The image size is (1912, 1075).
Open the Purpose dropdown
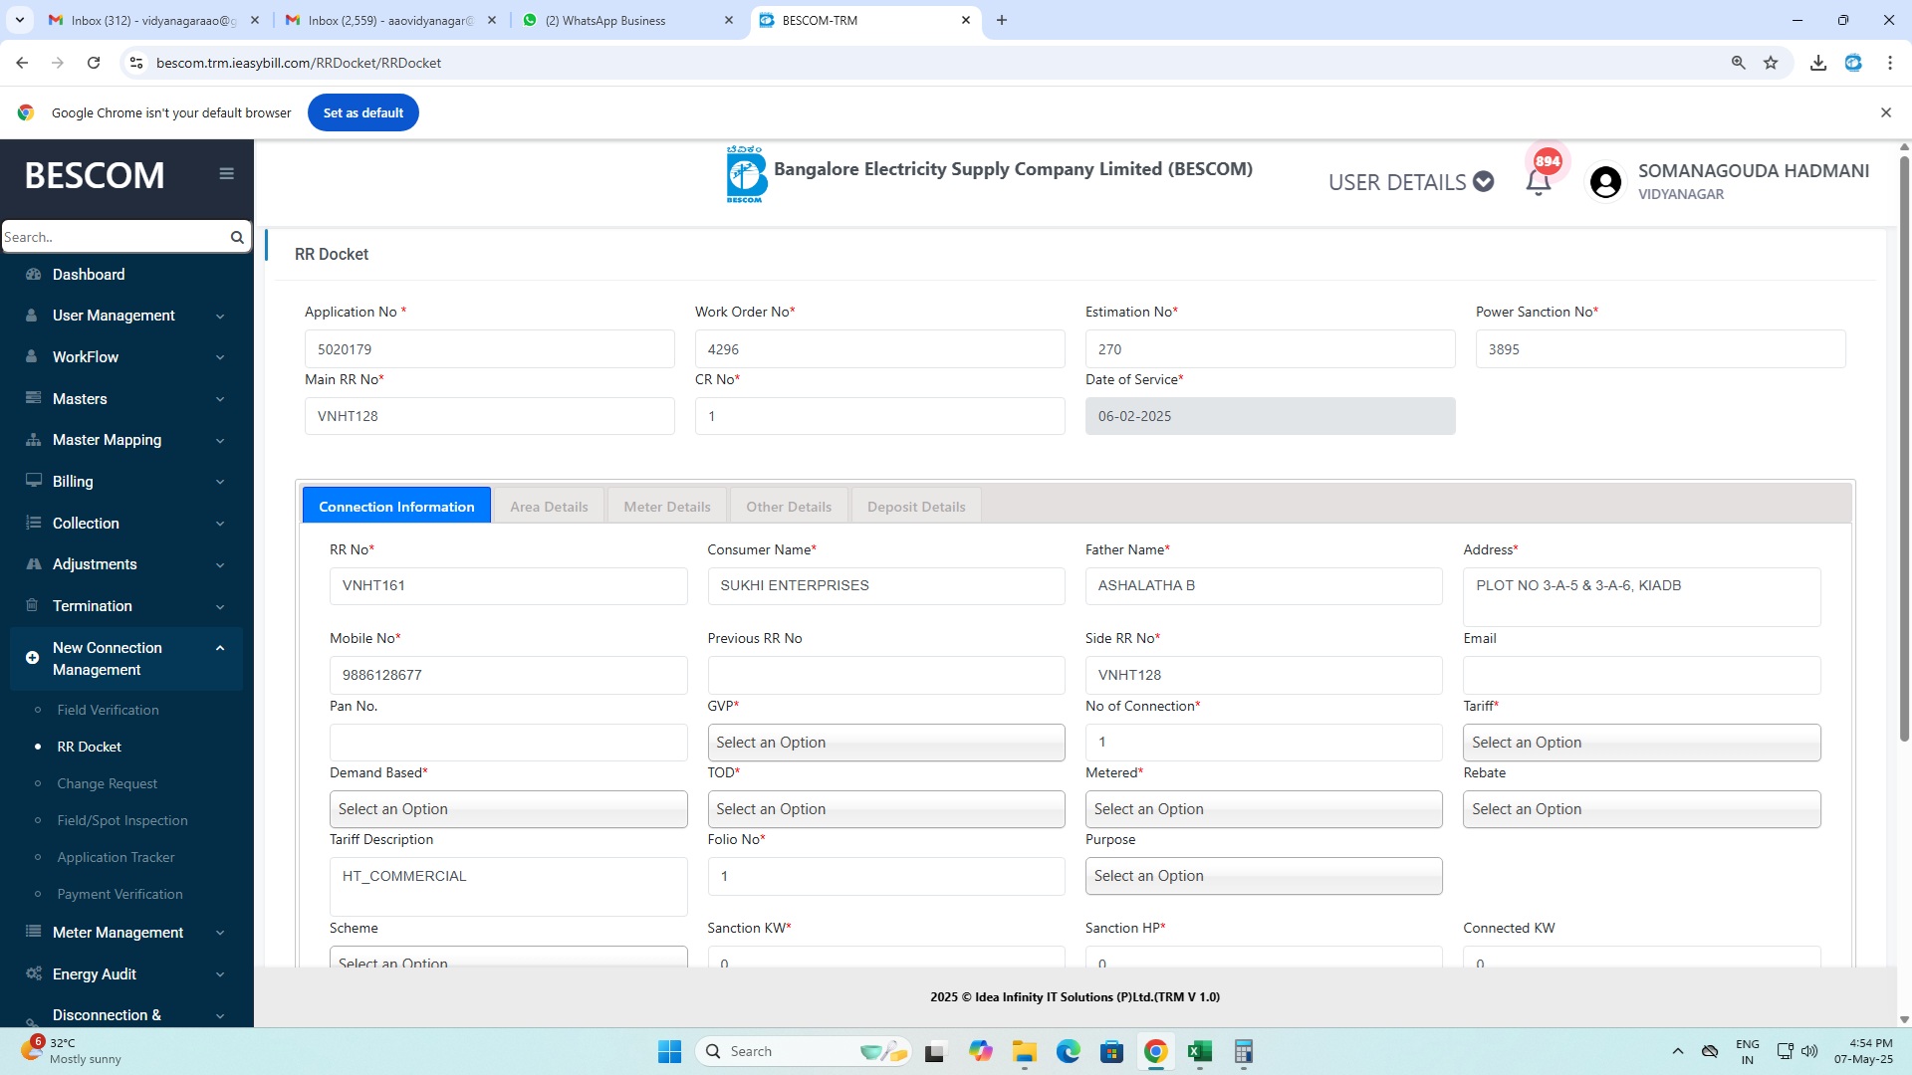pos(1264,876)
